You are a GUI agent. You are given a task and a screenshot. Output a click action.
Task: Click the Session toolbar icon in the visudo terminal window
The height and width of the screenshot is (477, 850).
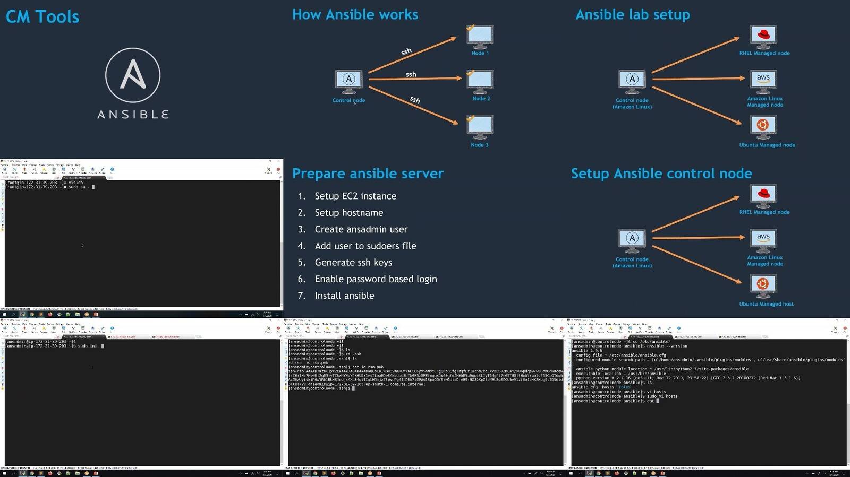pyautogui.click(x=5, y=170)
